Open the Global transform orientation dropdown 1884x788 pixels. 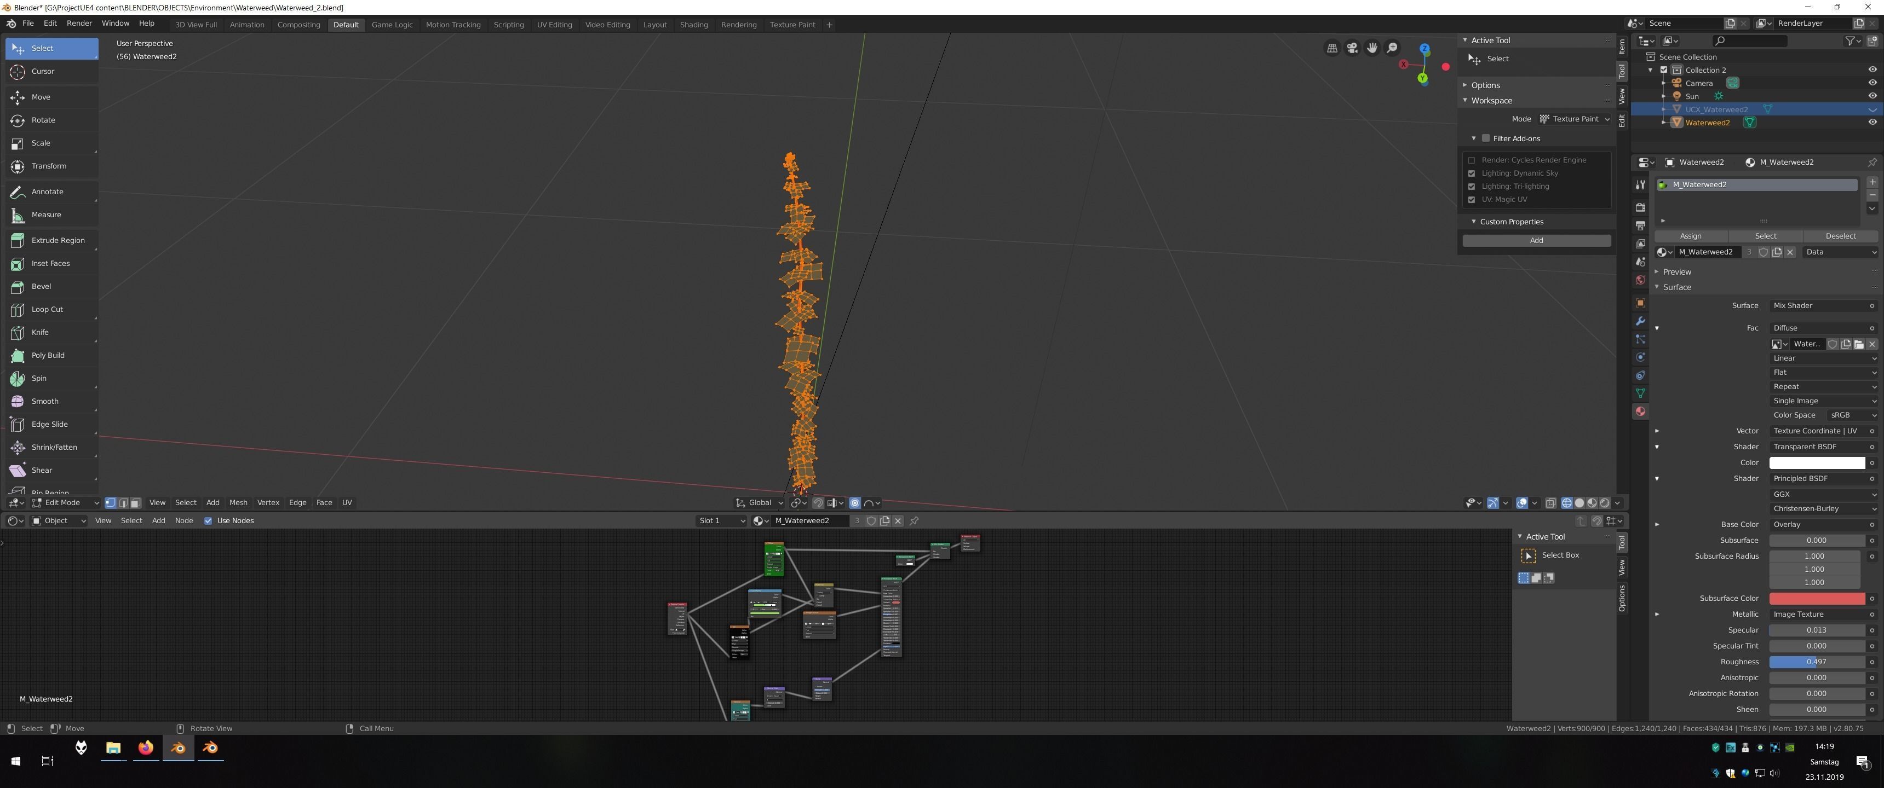[x=759, y=503]
